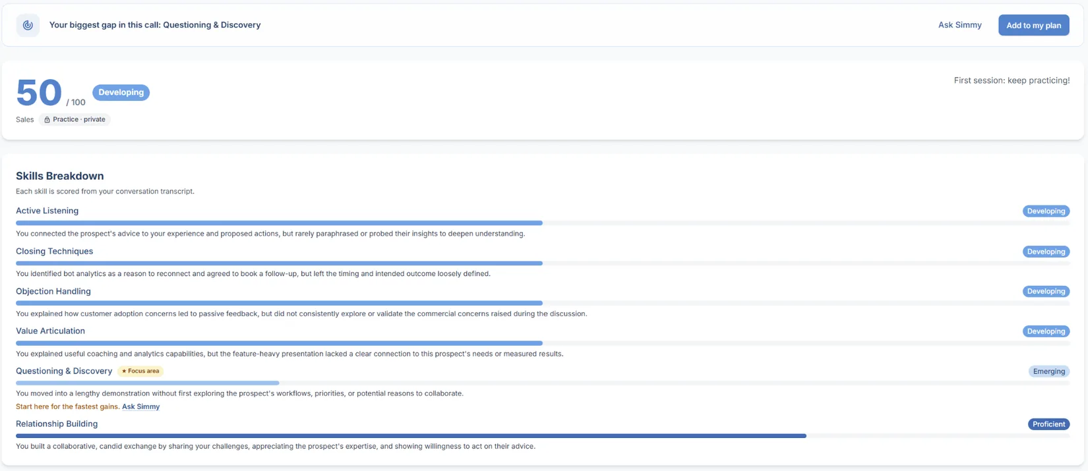Click Questioning & Discovery progress bar
The height and width of the screenshot is (471, 1088).
[x=543, y=383]
